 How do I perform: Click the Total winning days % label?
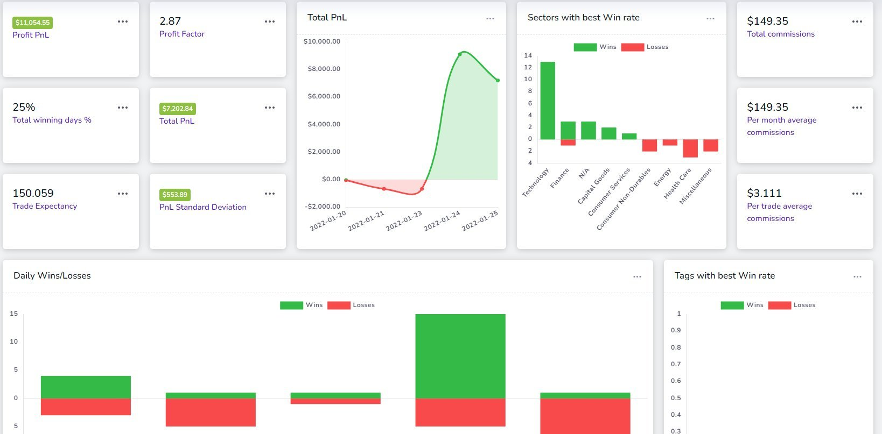(x=52, y=120)
